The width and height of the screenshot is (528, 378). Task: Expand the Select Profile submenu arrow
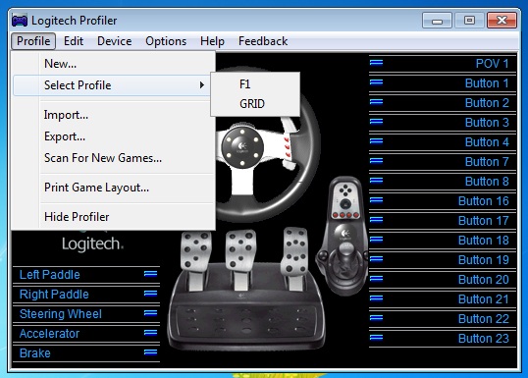click(202, 84)
